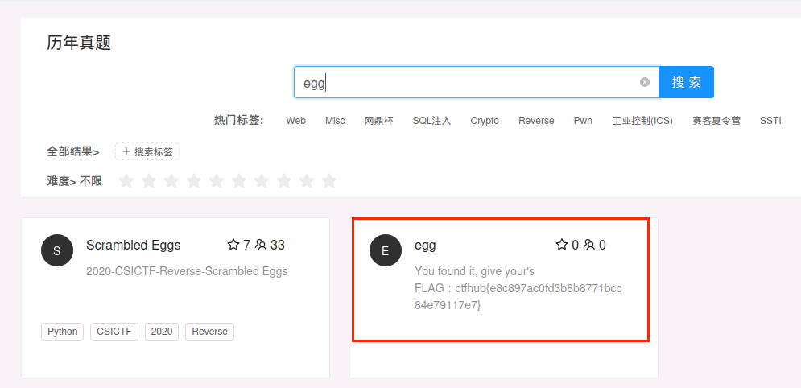Set difficulty to three stars

click(x=171, y=181)
